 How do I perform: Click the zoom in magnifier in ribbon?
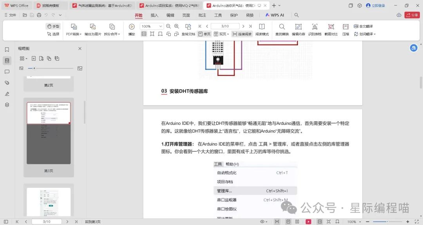tap(177, 26)
